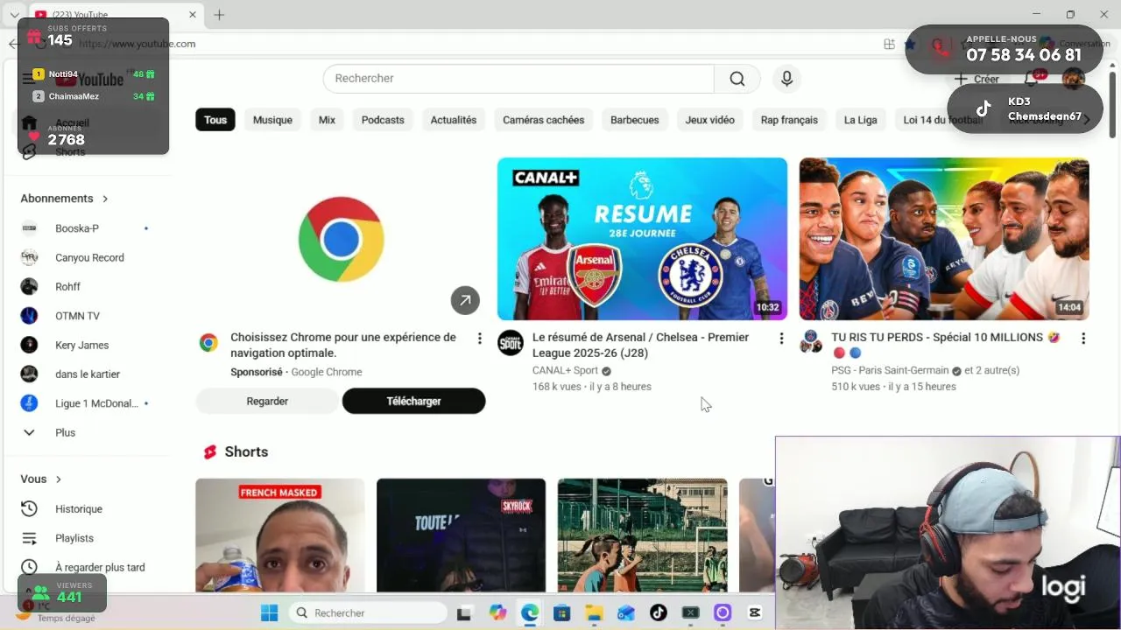Select the Podcasts filter chip
This screenshot has width=1121, height=630.
[x=383, y=120]
